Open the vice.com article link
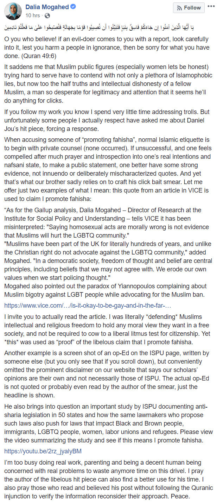The width and height of the screenshot is (217, 503). pyautogui.click(x=88, y=305)
